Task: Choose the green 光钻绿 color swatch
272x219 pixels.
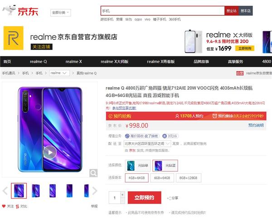Action: [x=138, y=165]
